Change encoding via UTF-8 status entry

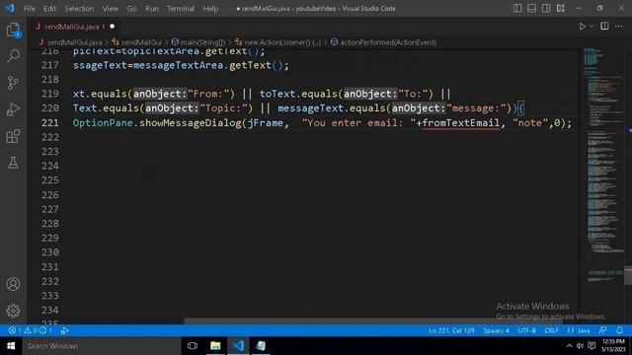pos(526,330)
